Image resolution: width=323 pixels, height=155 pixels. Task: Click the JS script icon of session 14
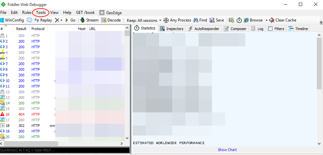pos(2,103)
